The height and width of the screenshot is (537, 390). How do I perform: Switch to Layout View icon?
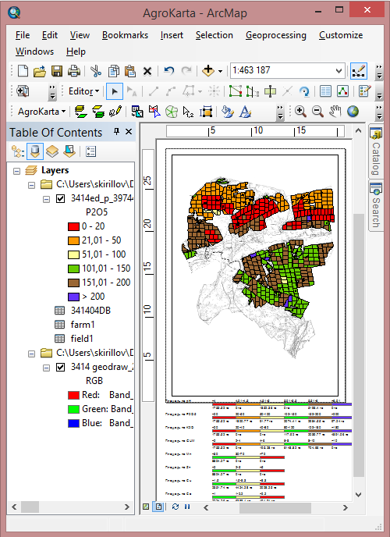158,507
